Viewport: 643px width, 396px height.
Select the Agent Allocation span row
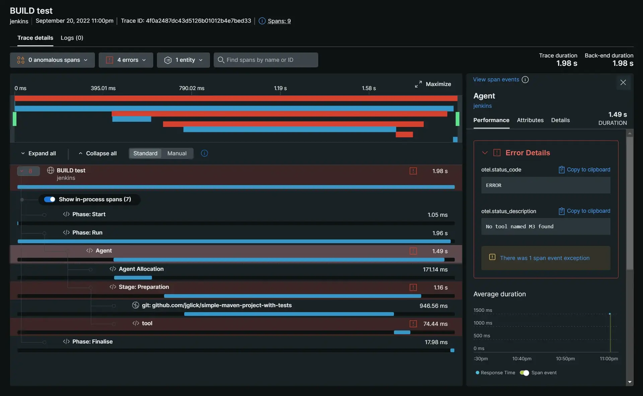(236, 272)
